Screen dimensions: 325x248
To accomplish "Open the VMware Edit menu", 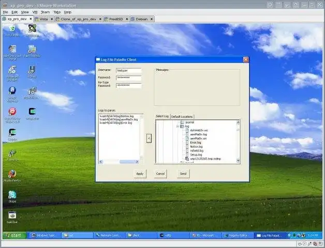I will pyautogui.click(x=14, y=12).
